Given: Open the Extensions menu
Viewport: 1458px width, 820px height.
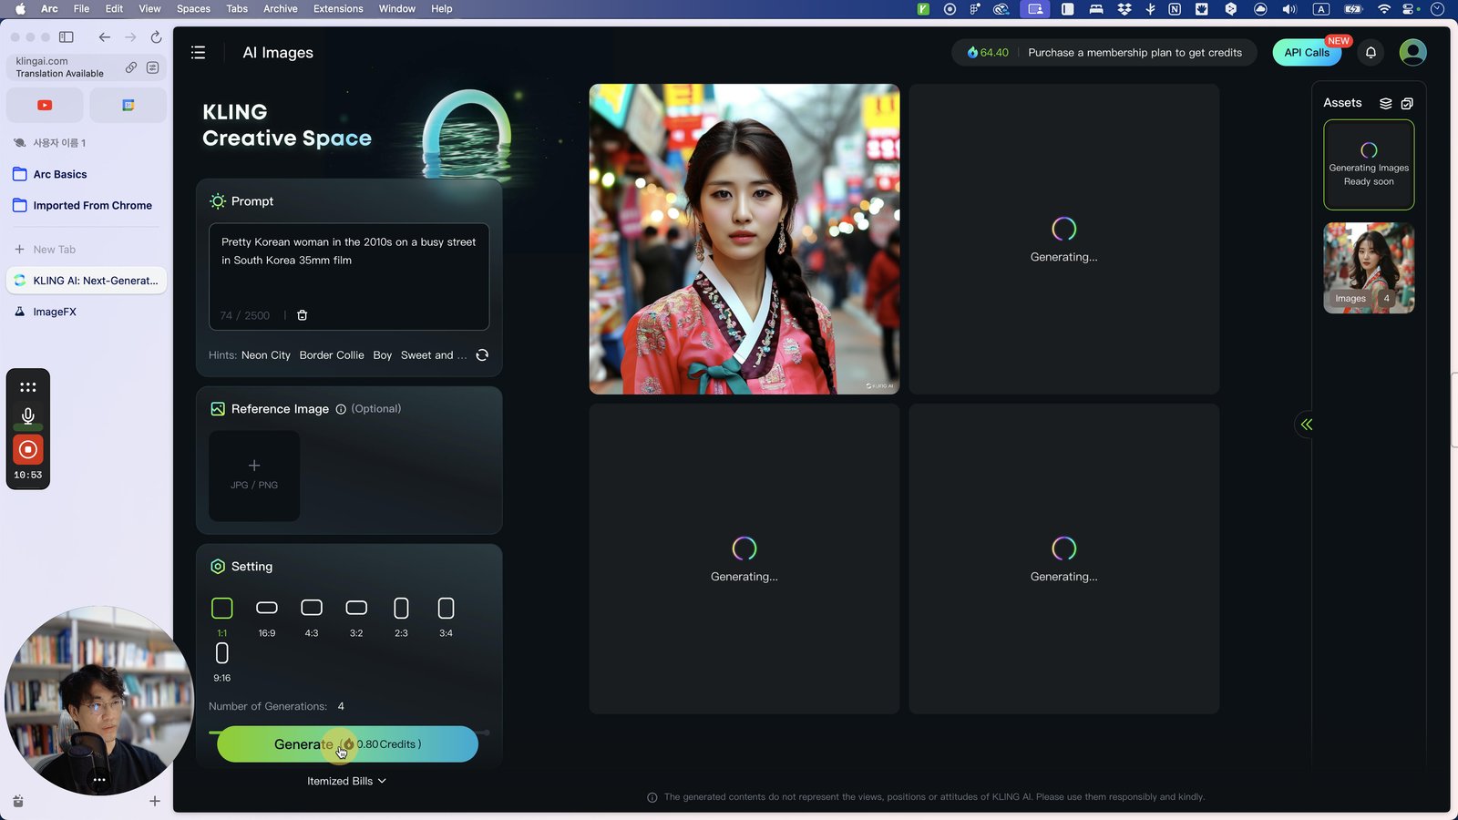Looking at the screenshot, I should pyautogui.click(x=338, y=9).
